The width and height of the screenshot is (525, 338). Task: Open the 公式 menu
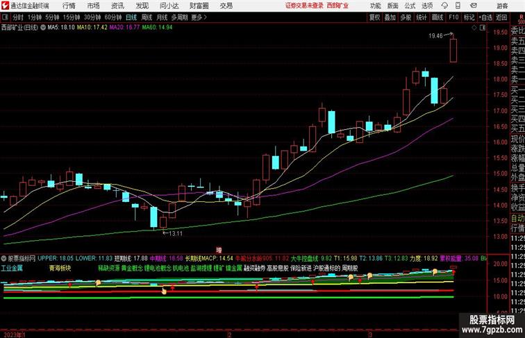[410, 6]
